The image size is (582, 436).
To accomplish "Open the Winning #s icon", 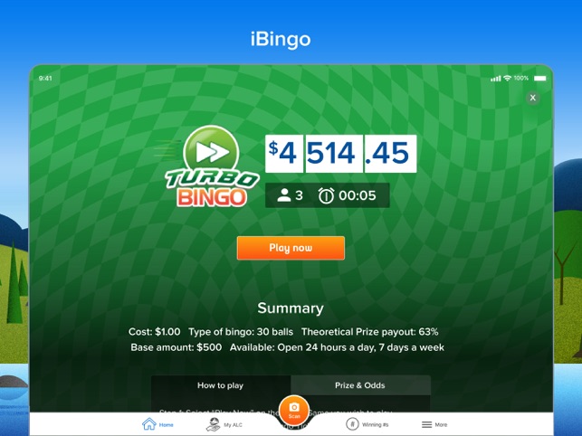I will pos(352,423).
